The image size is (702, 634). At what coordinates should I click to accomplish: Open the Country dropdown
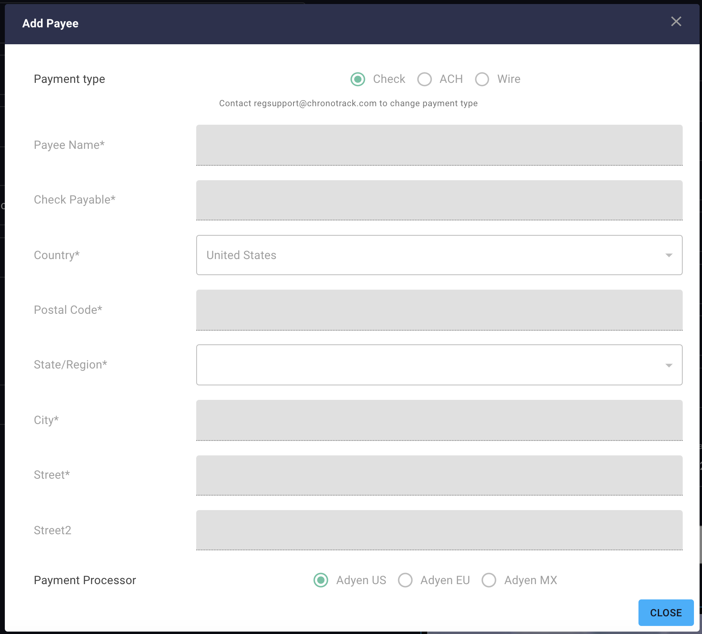tap(439, 255)
